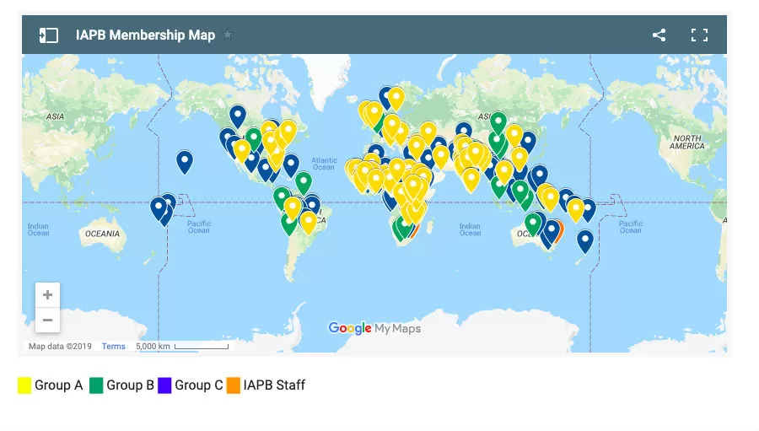Click the orange IAPB Staff pin in eastern Australia
The image size is (759, 431).
point(559,231)
